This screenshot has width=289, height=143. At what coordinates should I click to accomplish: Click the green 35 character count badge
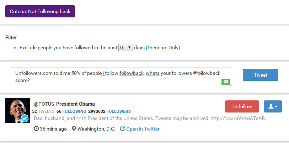pyautogui.click(x=226, y=82)
